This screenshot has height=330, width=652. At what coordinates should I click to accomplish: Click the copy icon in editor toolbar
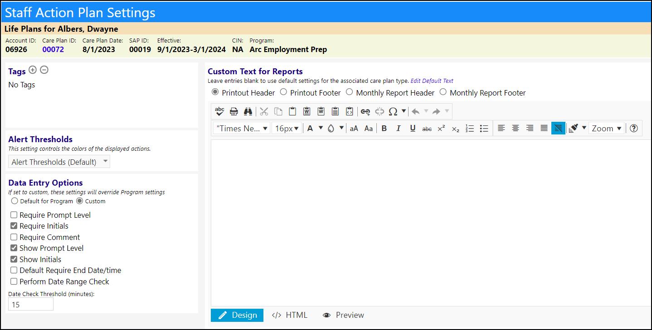coord(278,111)
